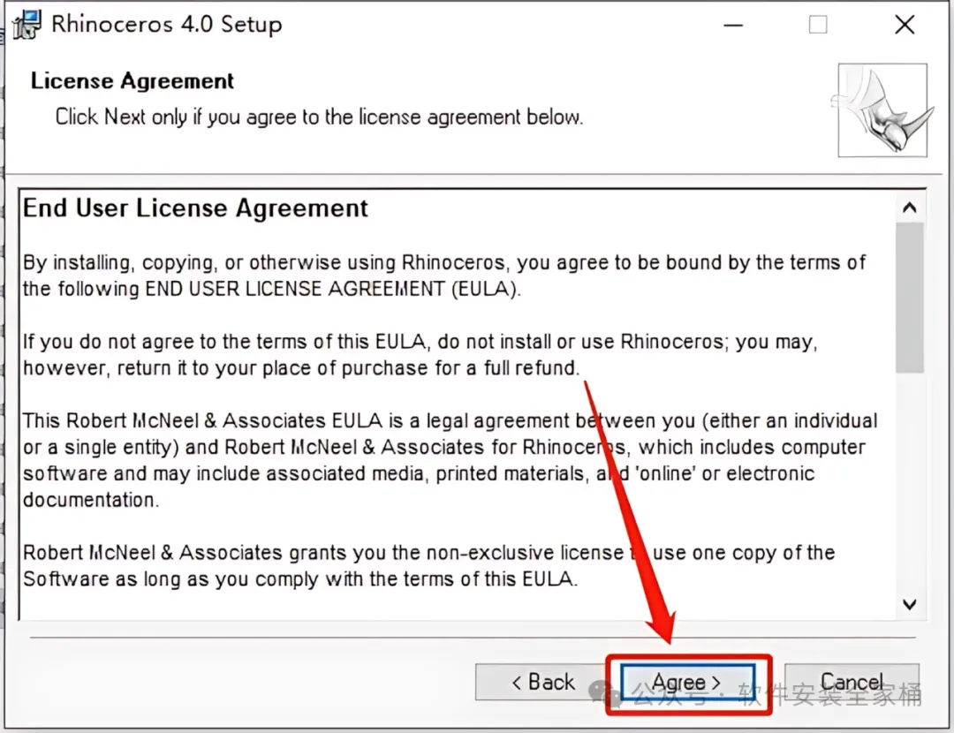Click the paragraph about the non-exclusive license
This screenshot has height=733, width=954.
click(428, 566)
